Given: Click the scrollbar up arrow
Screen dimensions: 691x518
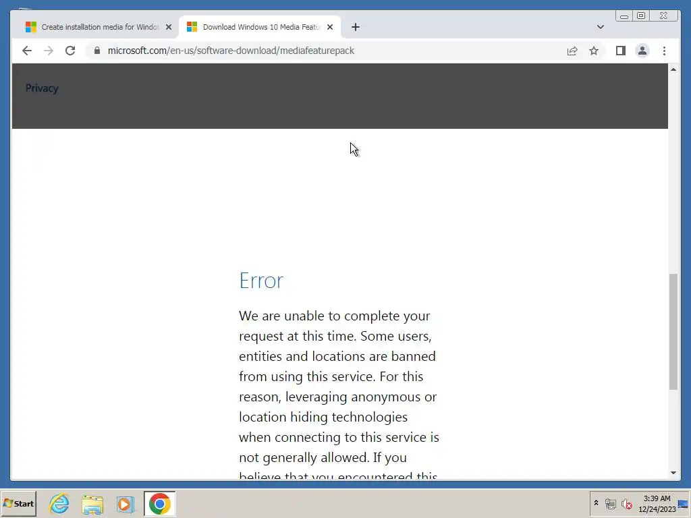Looking at the screenshot, I should coord(673,69).
